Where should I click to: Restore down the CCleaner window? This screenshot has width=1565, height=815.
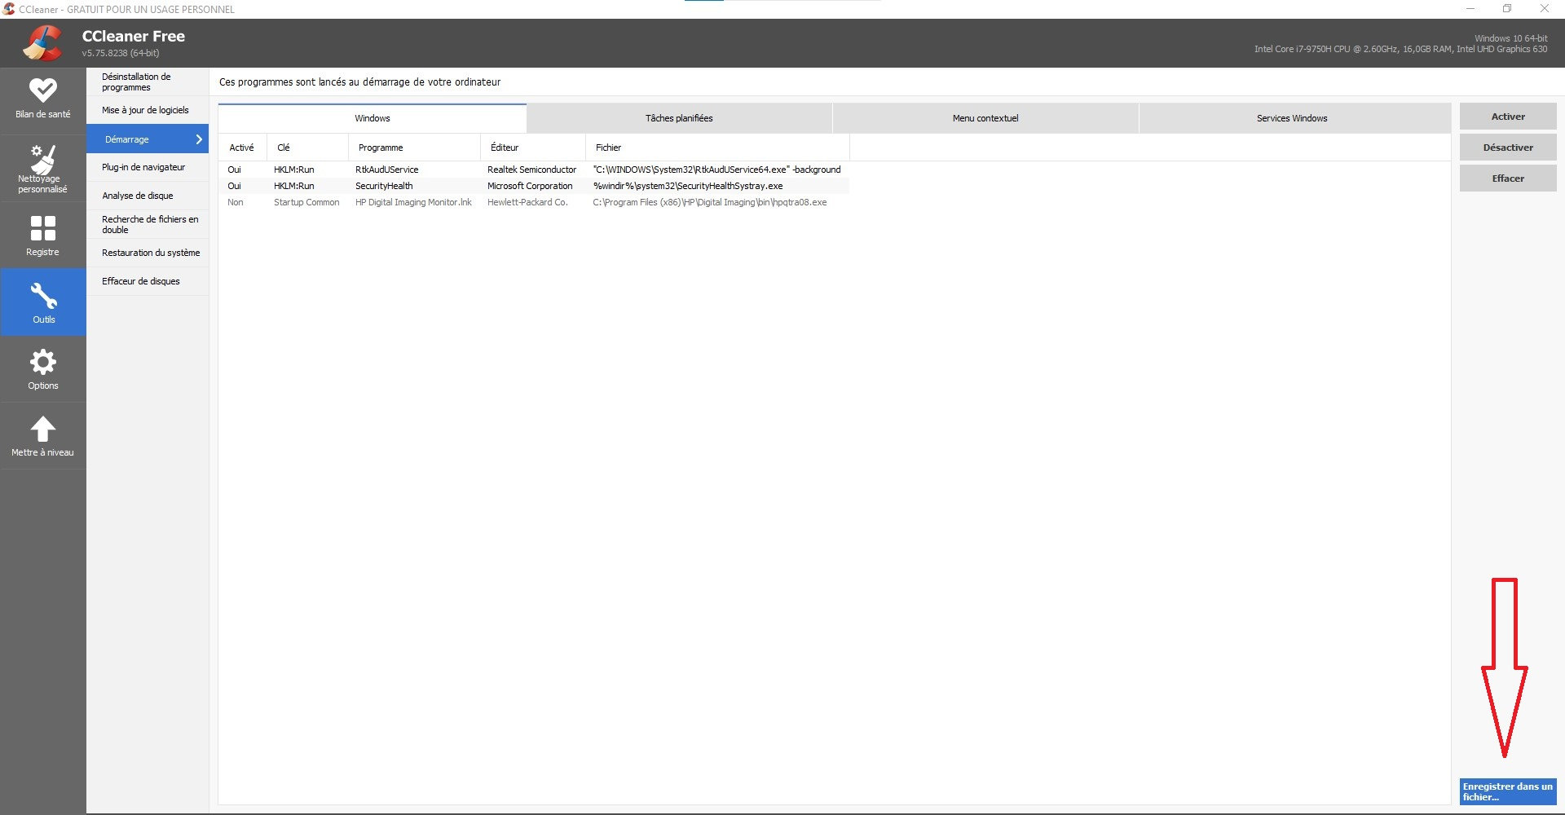[1507, 9]
